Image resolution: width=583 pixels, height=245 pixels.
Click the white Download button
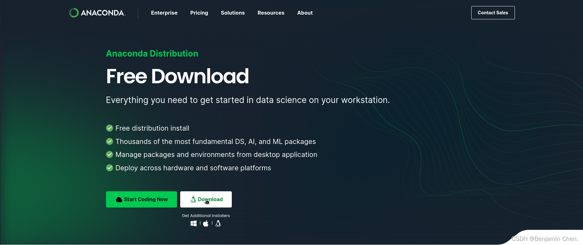pyautogui.click(x=206, y=199)
